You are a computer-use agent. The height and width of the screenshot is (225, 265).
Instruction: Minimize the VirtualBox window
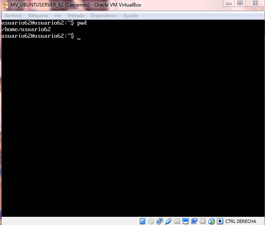coord(229,3)
